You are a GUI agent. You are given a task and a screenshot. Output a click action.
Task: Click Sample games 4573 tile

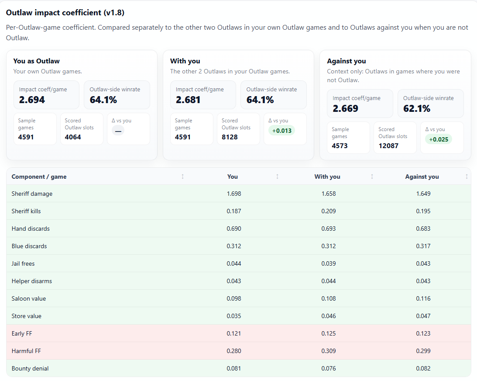click(x=348, y=138)
